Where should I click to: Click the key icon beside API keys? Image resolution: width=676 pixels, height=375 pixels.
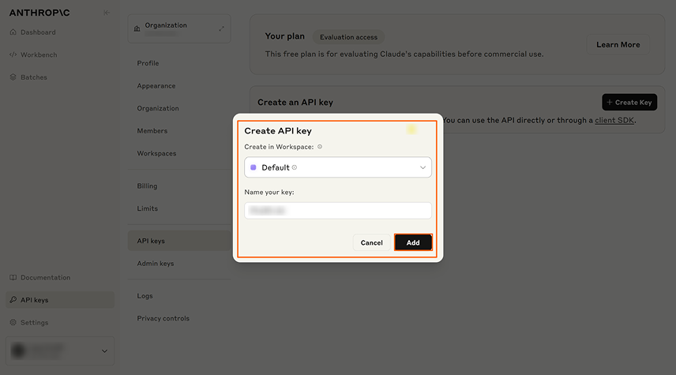pos(13,299)
